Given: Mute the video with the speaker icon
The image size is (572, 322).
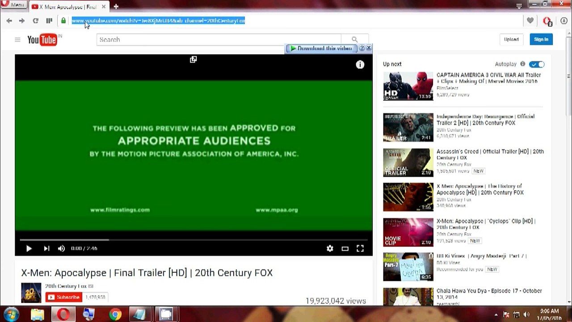Looking at the screenshot, I should (61, 249).
